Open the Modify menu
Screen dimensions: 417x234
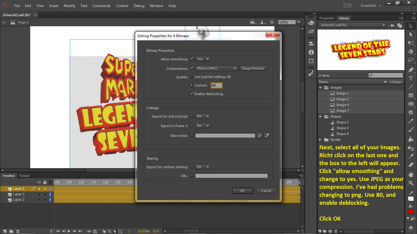pos(70,6)
